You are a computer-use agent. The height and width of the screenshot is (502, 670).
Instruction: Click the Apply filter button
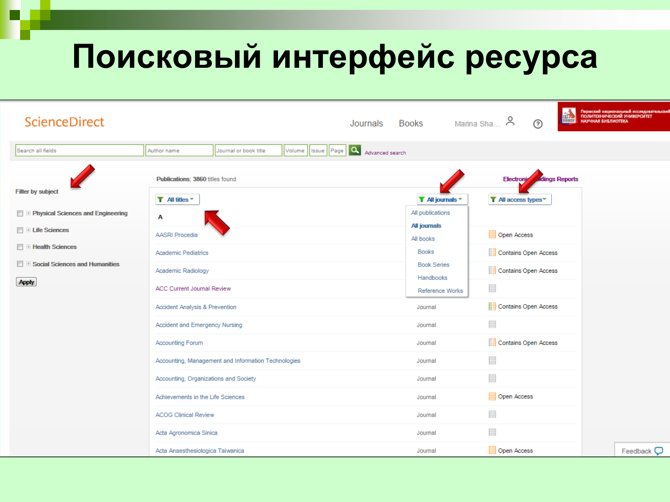coord(26,282)
